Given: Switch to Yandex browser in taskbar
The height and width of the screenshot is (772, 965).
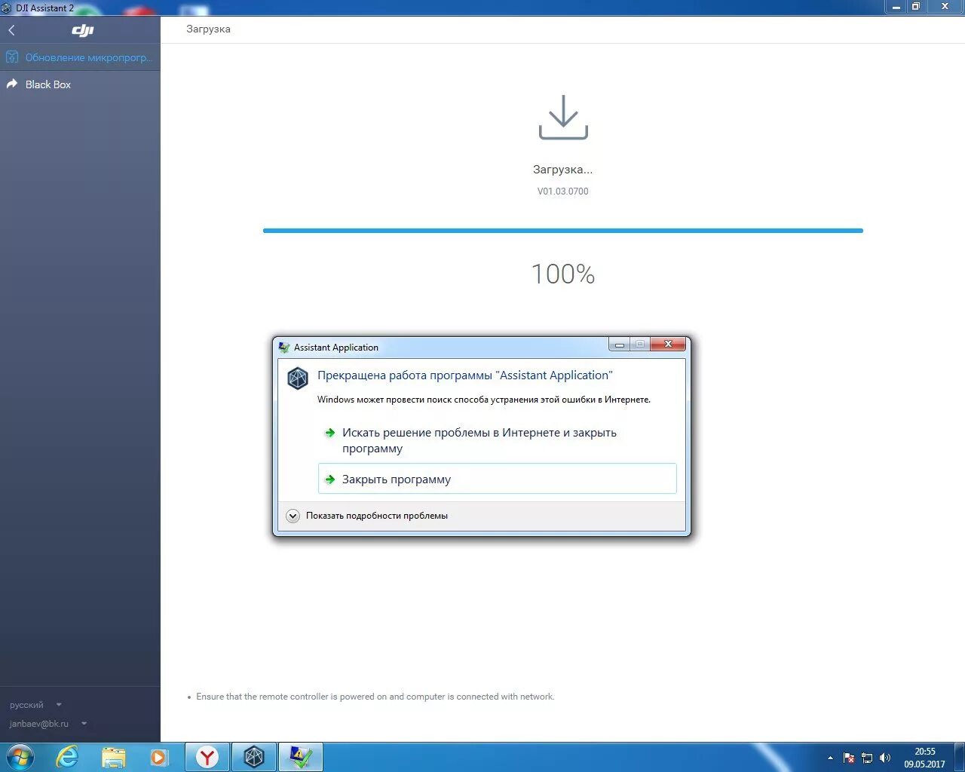Looking at the screenshot, I should click(207, 757).
